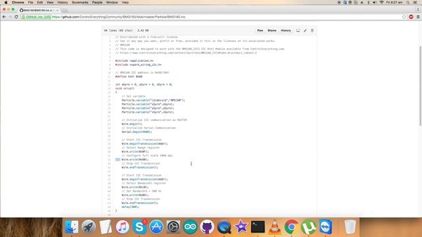Select the BMG160.ino GitHub browser tab

[38, 10]
